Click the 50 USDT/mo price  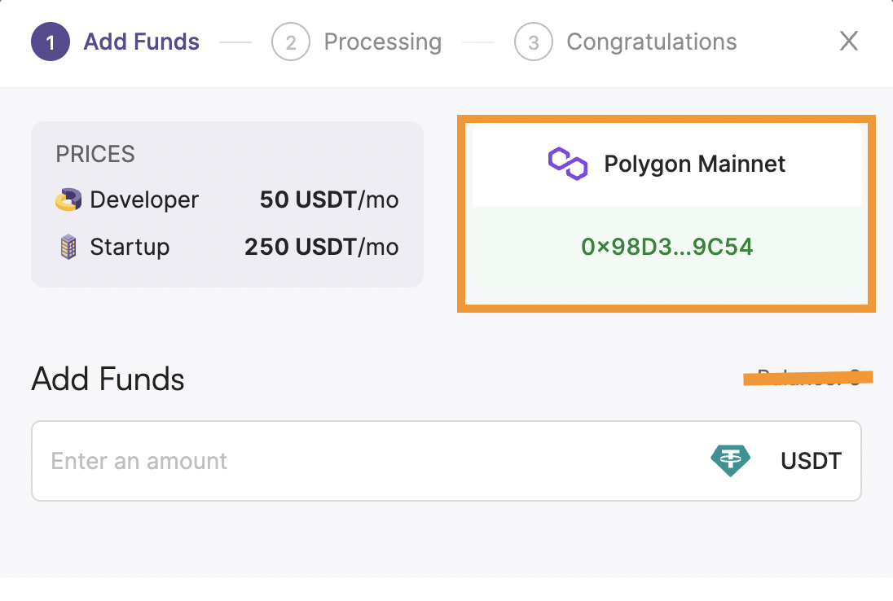(329, 200)
